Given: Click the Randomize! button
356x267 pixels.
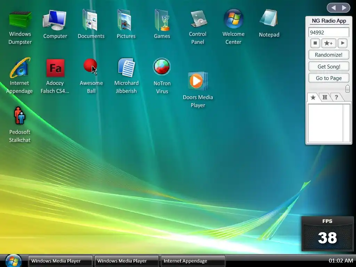Looking at the screenshot, I should click(x=329, y=55).
